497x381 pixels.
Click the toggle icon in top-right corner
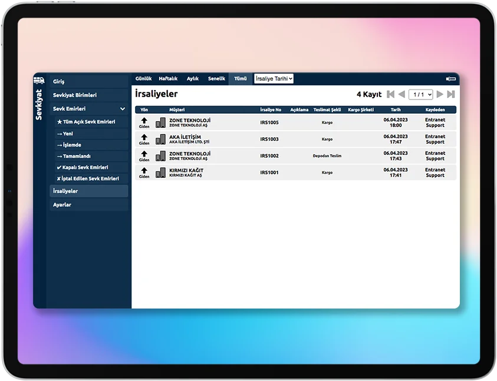450,78
